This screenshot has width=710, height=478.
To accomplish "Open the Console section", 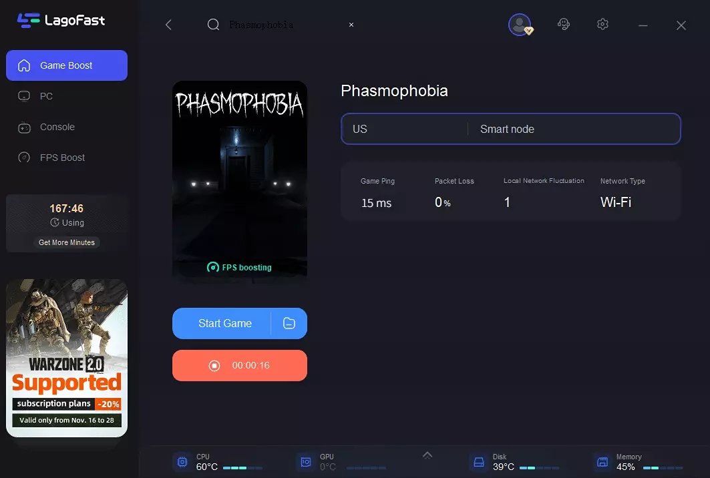I will point(67,127).
